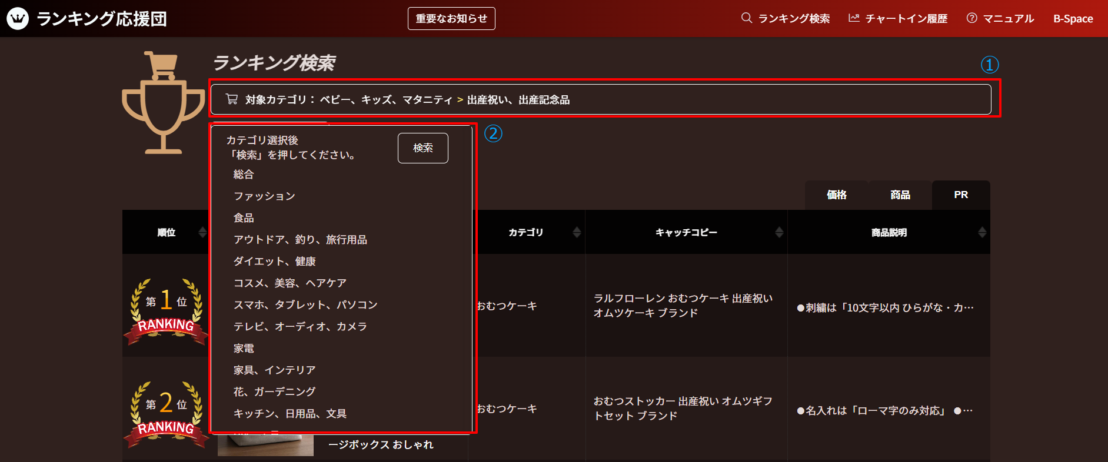
Task: Open the 重要なお知らせ notice button
Action: click(451, 18)
